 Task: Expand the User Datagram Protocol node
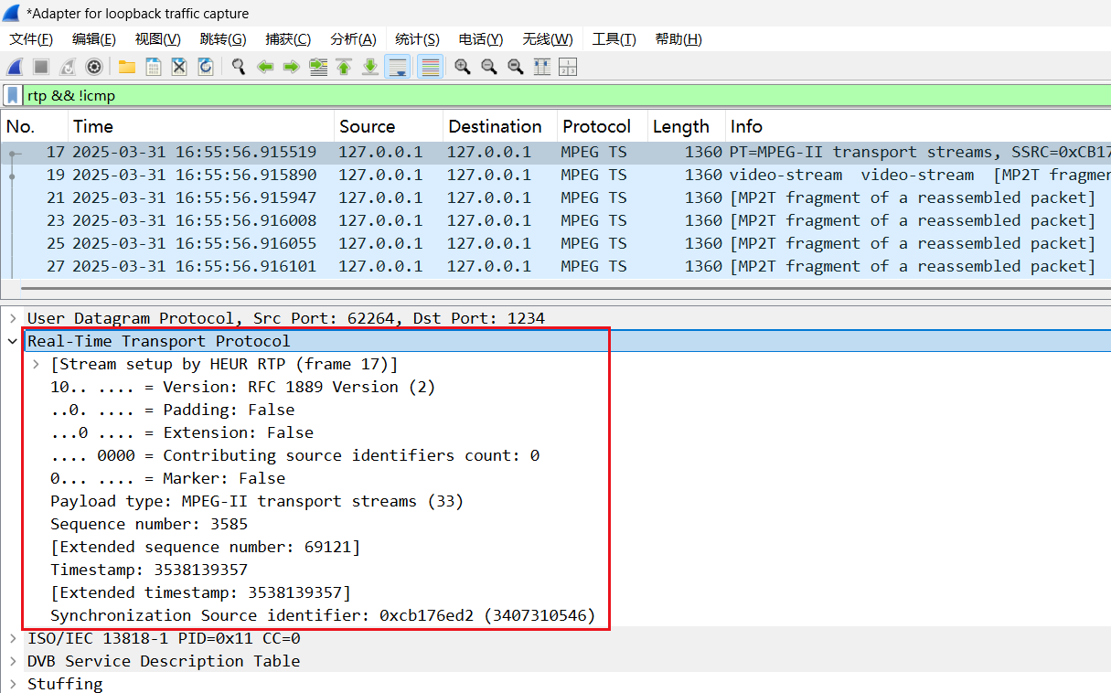click(x=13, y=318)
